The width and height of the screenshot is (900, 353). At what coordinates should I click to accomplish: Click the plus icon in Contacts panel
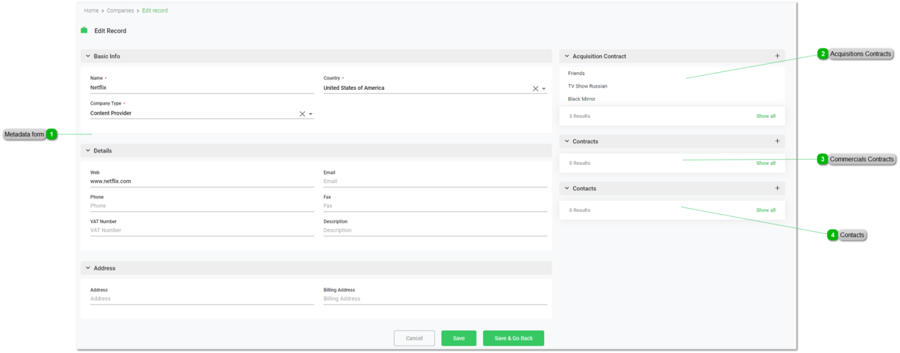point(777,189)
